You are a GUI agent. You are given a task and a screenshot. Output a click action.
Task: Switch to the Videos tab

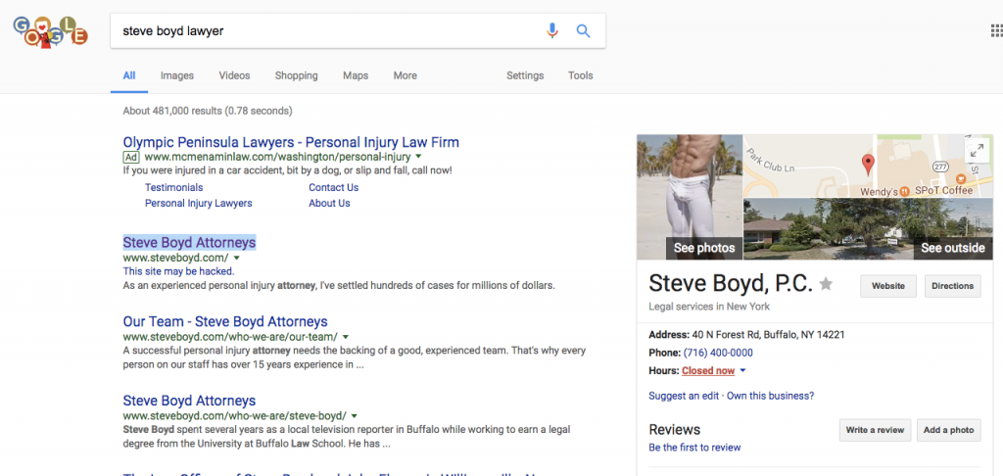pos(234,75)
